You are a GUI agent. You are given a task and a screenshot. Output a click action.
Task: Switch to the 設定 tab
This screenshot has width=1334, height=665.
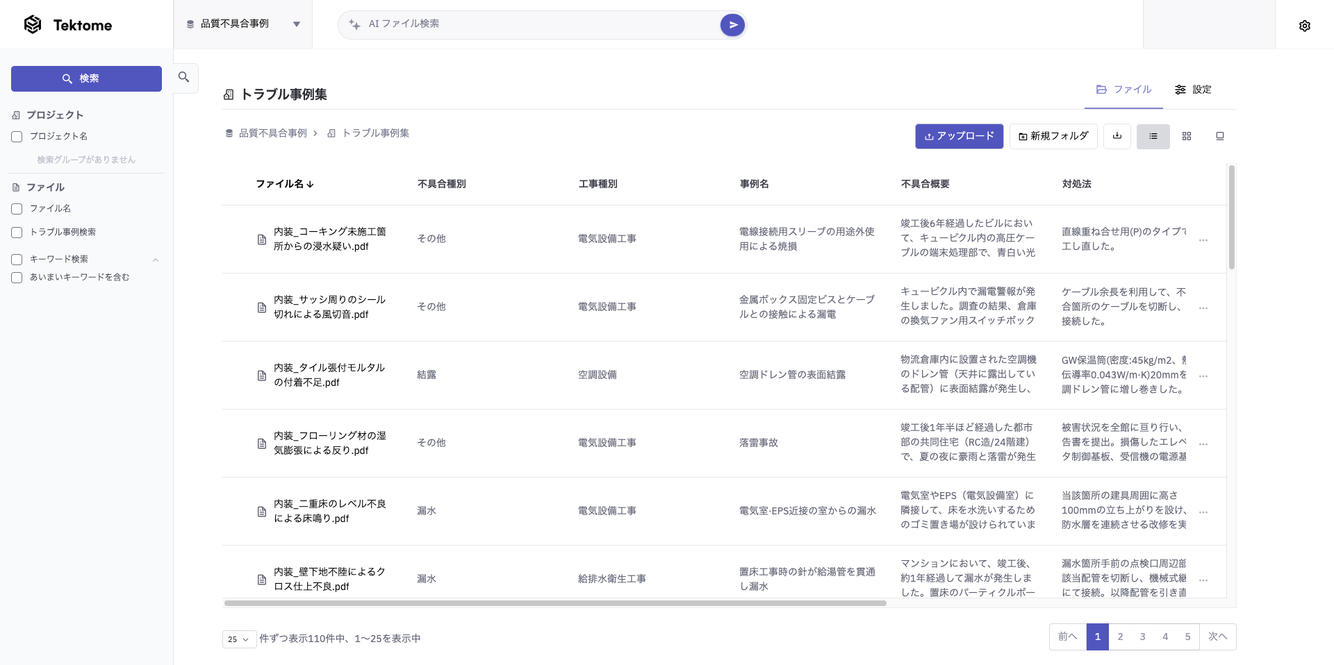(1193, 90)
